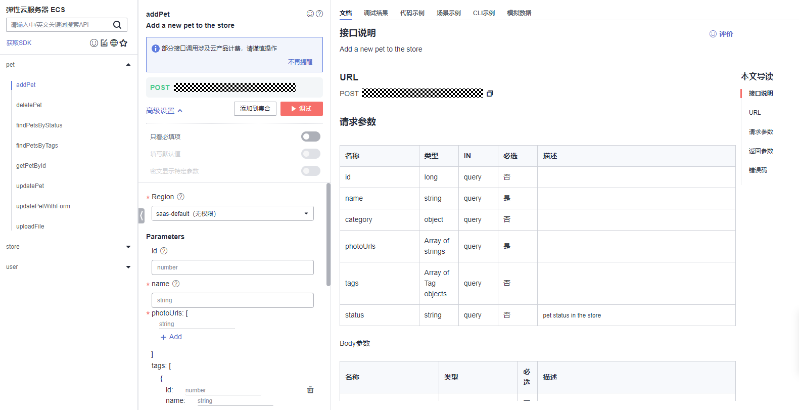Select getPetById in the API list
The image size is (799, 410).
point(31,166)
